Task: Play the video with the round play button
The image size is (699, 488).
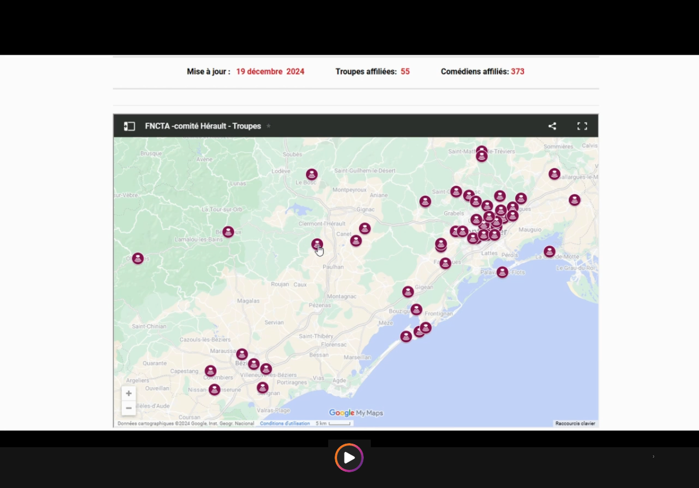Action: (x=349, y=458)
